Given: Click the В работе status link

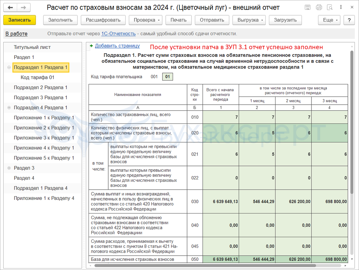Looking at the screenshot, I should click(x=16, y=34).
